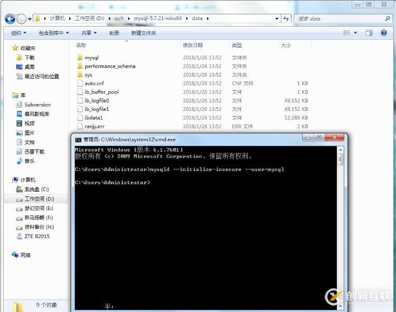Open drive 跃马扬鞭 (F:)
The height and width of the screenshot is (312, 396).
click(39, 218)
